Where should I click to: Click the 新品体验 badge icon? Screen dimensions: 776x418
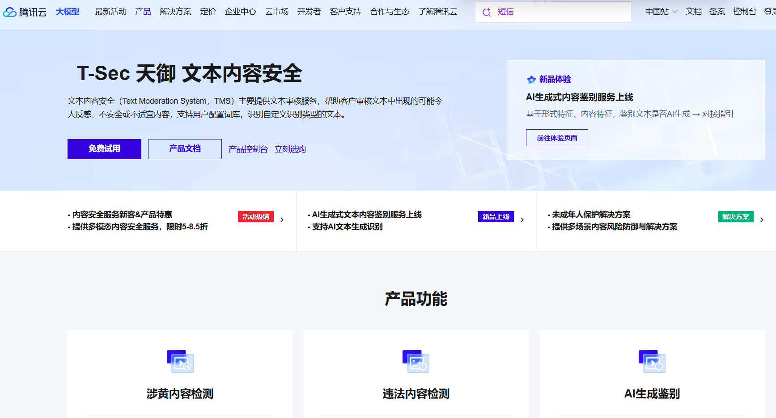click(x=531, y=80)
